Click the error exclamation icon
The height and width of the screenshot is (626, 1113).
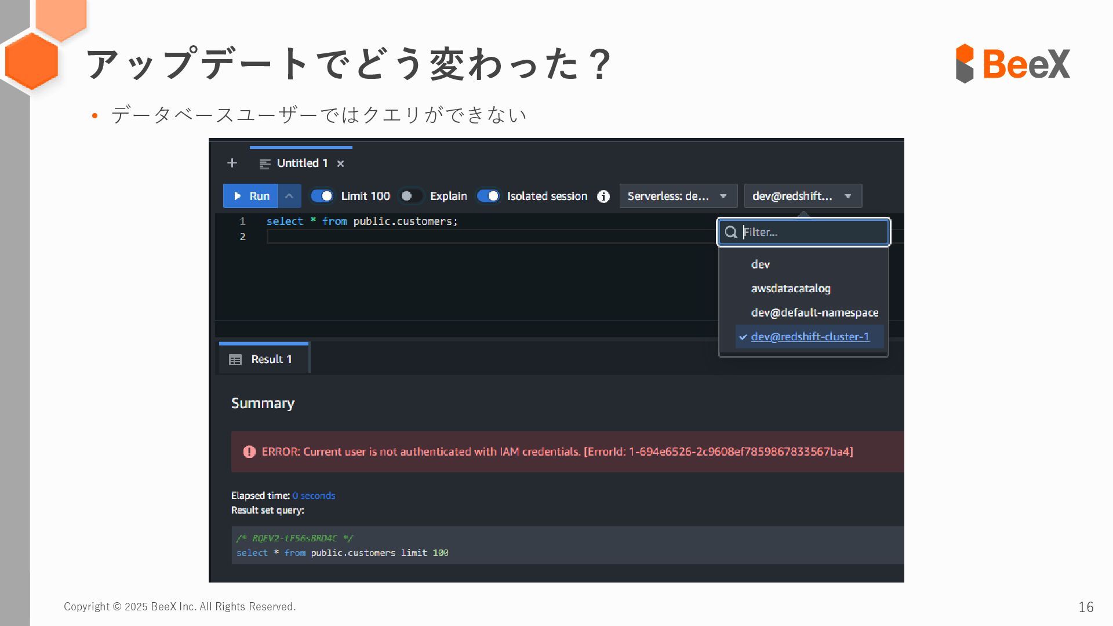pos(249,452)
